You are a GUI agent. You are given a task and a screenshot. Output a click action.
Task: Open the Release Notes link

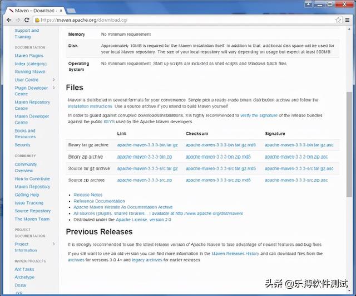tap(88, 195)
